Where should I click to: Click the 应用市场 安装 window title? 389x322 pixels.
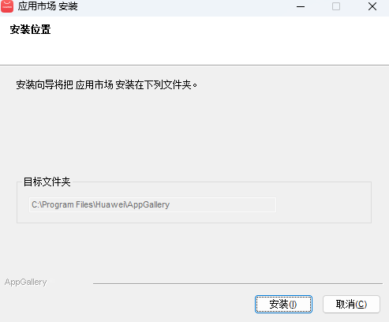click(47, 6)
